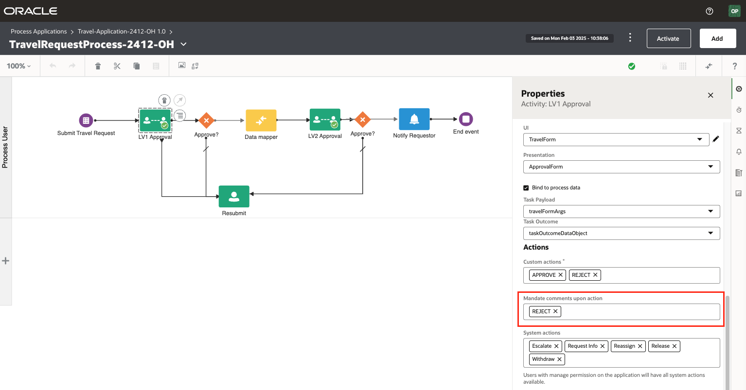Click the scissors cut icon in toolbar
The height and width of the screenshot is (390, 746).
pos(117,66)
